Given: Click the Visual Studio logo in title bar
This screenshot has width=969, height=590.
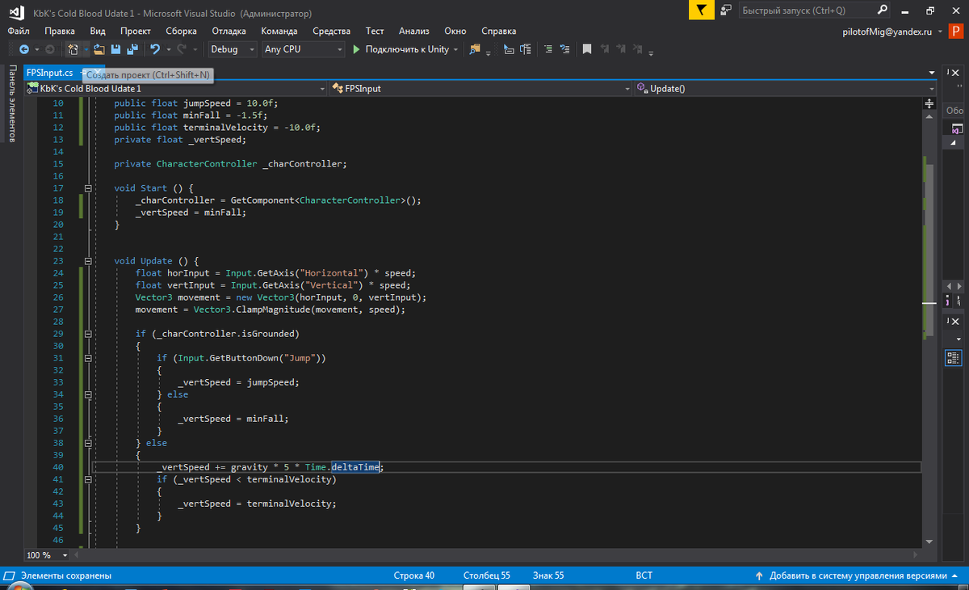Looking at the screenshot, I should click(15, 11).
